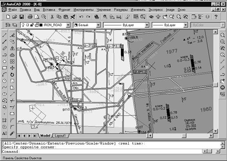This screenshot has width=227, height=161.
Task: Open the Файл menu
Action: click(x=12, y=10)
